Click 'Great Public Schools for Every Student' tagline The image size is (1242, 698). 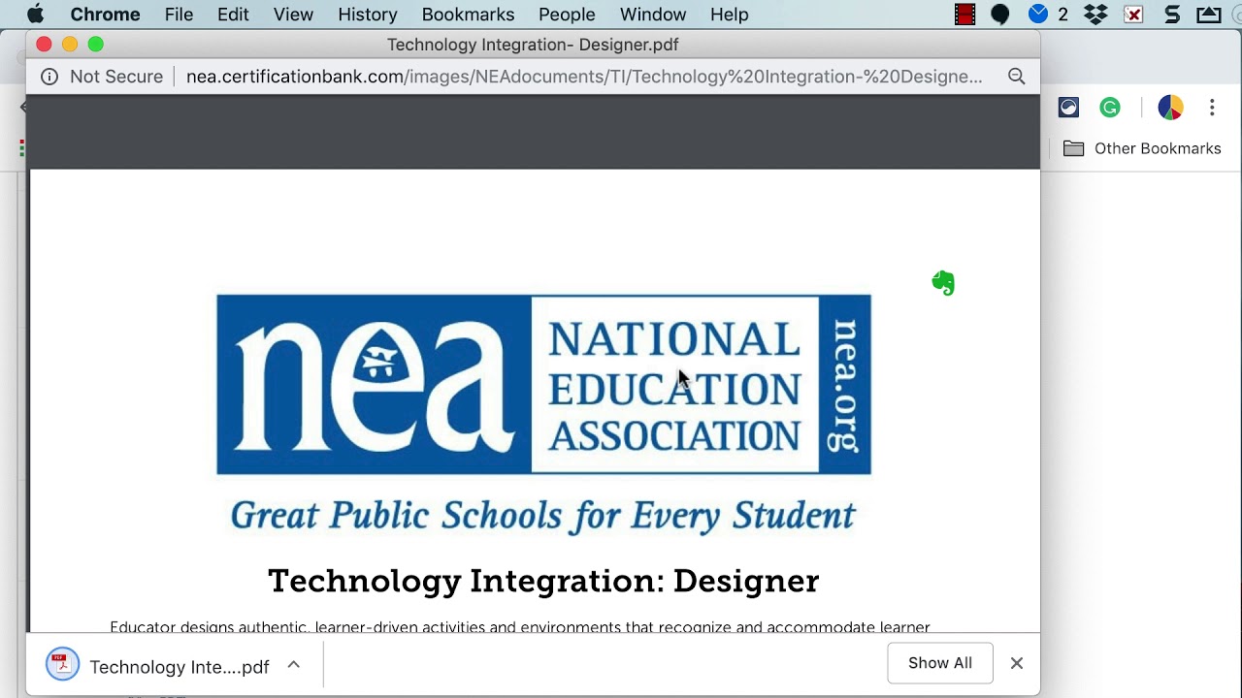(543, 516)
